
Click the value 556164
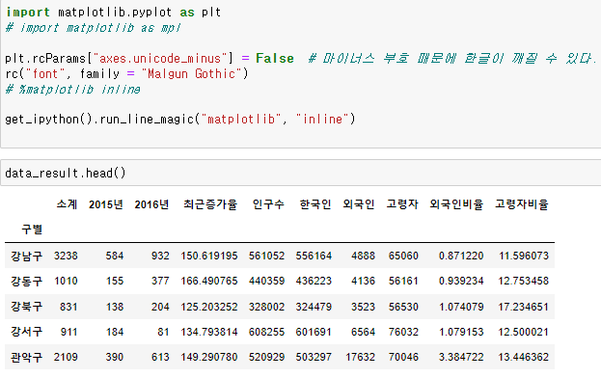tap(314, 256)
